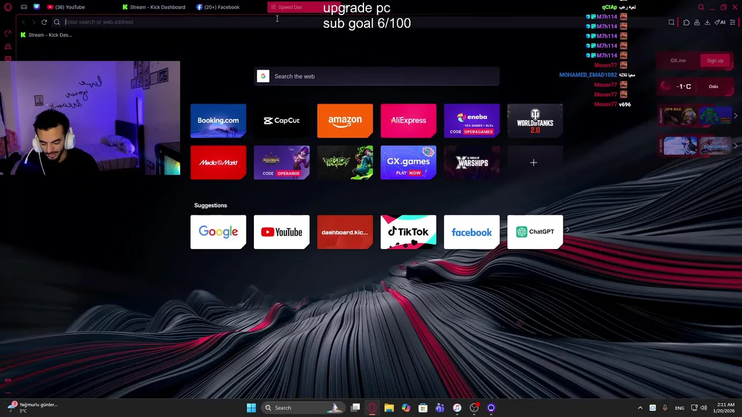This screenshot has width=742, height=417.
Task: Open Easy Setup menu lines icon
Action: click(733, 22)
